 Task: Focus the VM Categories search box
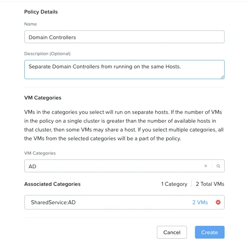coord(114,166)
